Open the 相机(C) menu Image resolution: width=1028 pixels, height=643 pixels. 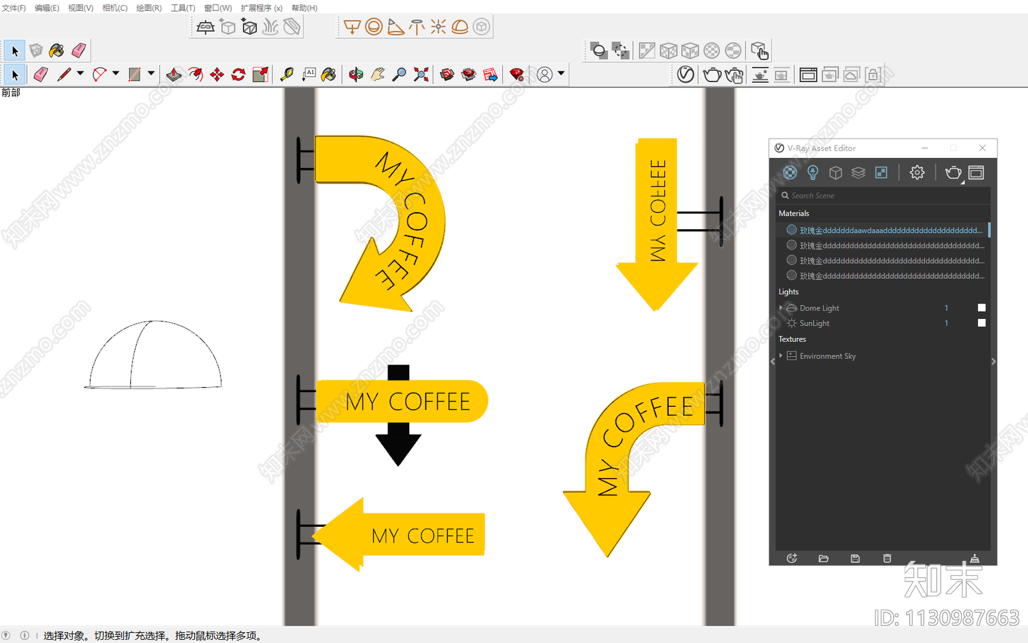click(x=115, y=8)
